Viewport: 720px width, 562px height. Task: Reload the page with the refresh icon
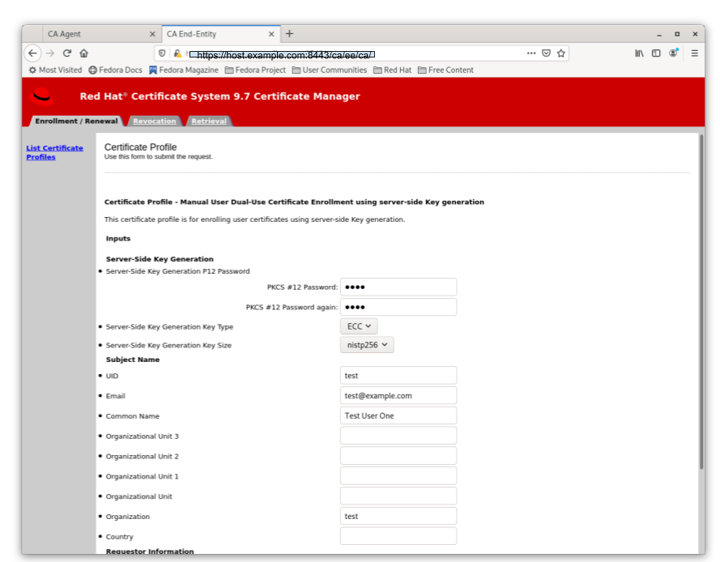point(67,53)
